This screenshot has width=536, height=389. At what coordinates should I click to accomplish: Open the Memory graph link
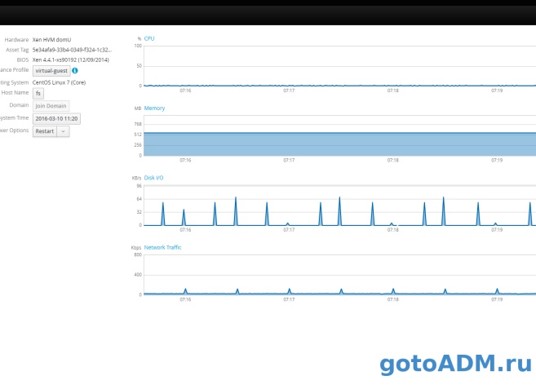[x=154, y=108]
